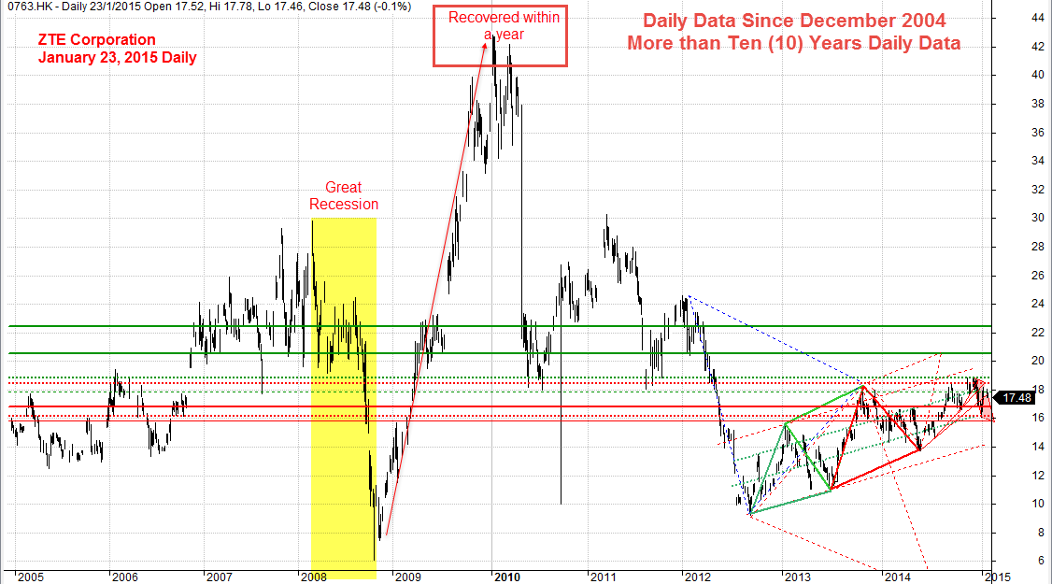Click the 2012 year label on time axis

[698, 577]
